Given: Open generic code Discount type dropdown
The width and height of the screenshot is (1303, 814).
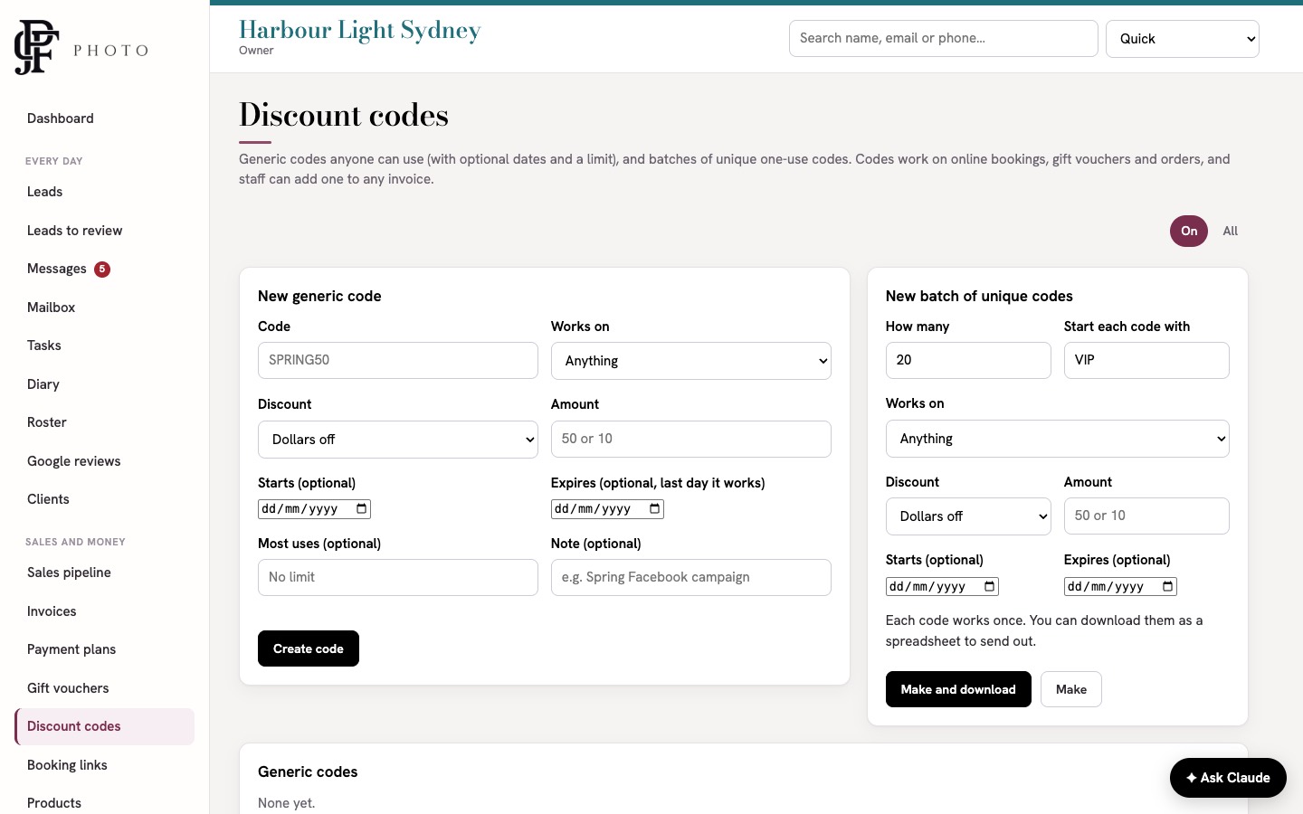Looking at the screenshot, I should coord(397,440).
